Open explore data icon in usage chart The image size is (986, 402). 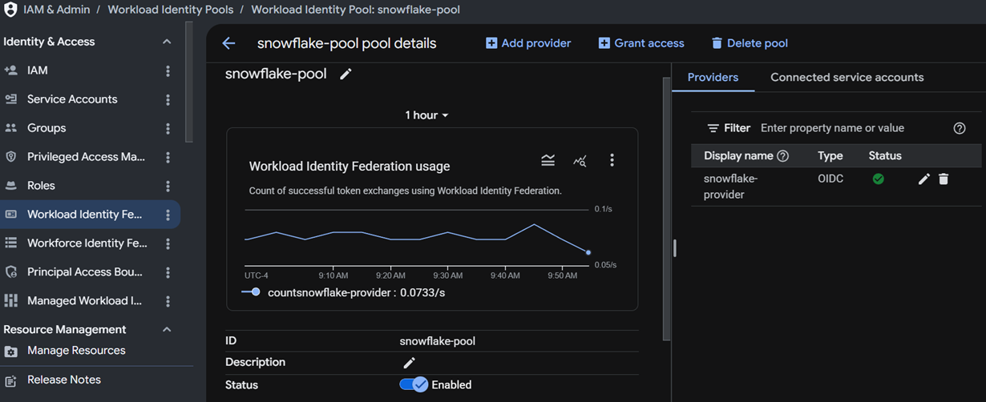pos(580,161)
